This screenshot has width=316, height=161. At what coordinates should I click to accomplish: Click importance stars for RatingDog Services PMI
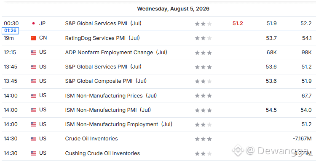[x=203, y=38]
